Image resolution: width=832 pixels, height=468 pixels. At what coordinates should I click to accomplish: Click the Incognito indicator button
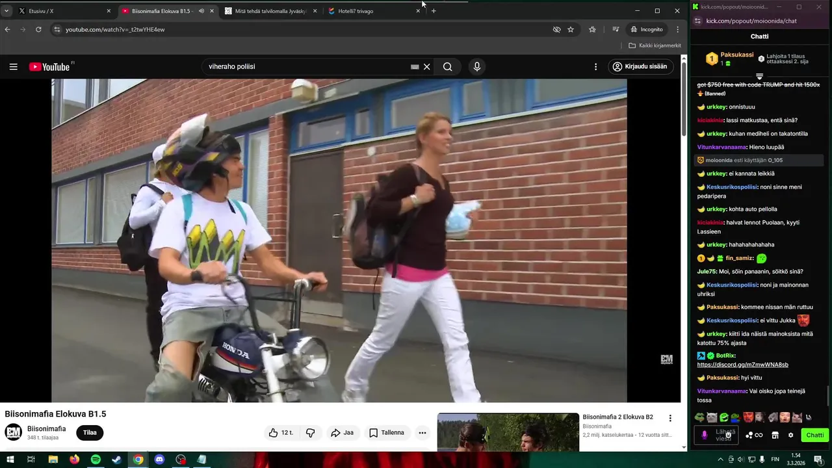point(647,29)
